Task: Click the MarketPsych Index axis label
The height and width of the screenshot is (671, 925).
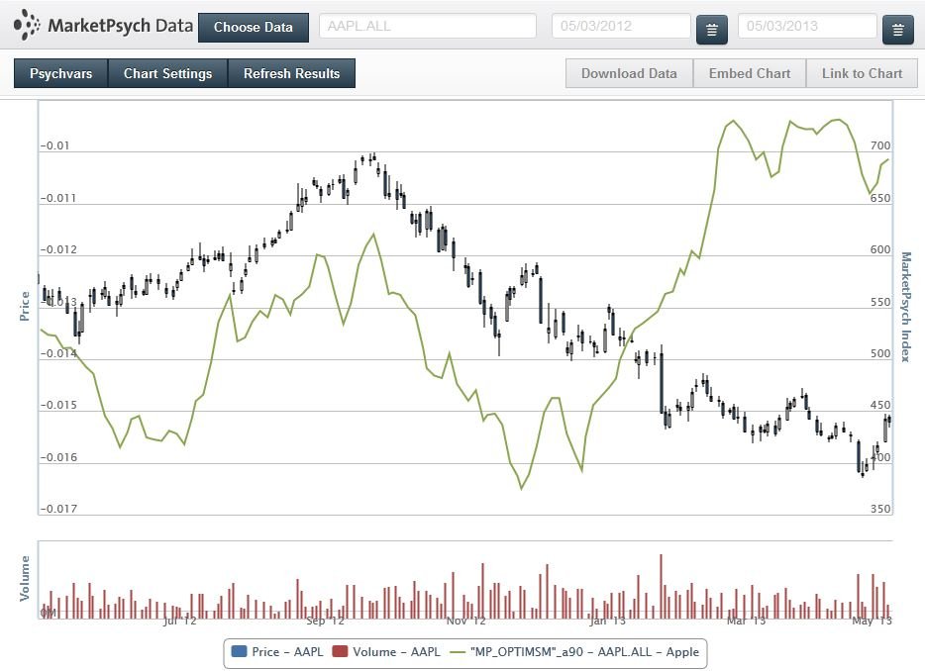Action: (904, 307)
